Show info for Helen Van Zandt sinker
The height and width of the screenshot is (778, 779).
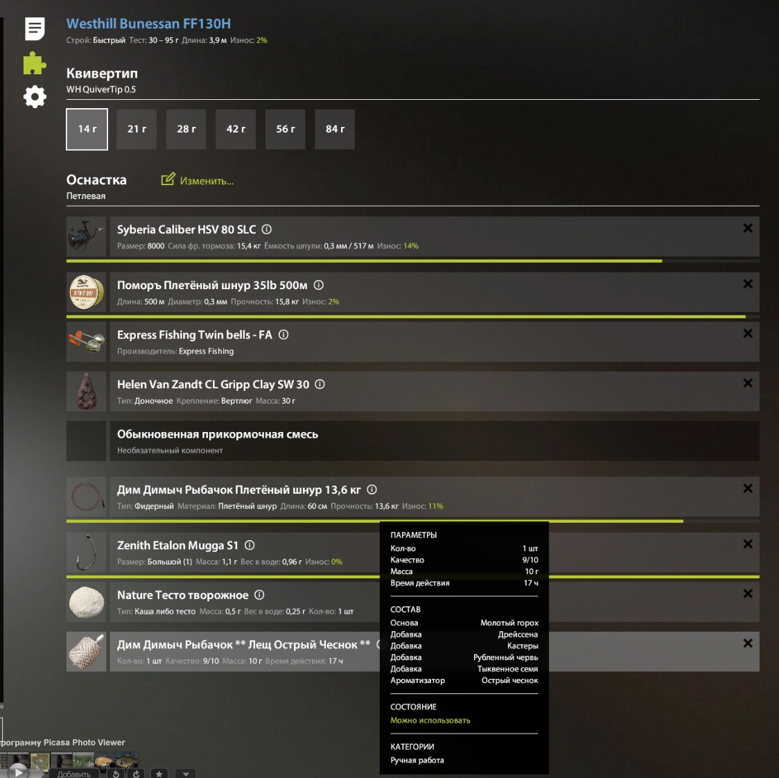320,384
